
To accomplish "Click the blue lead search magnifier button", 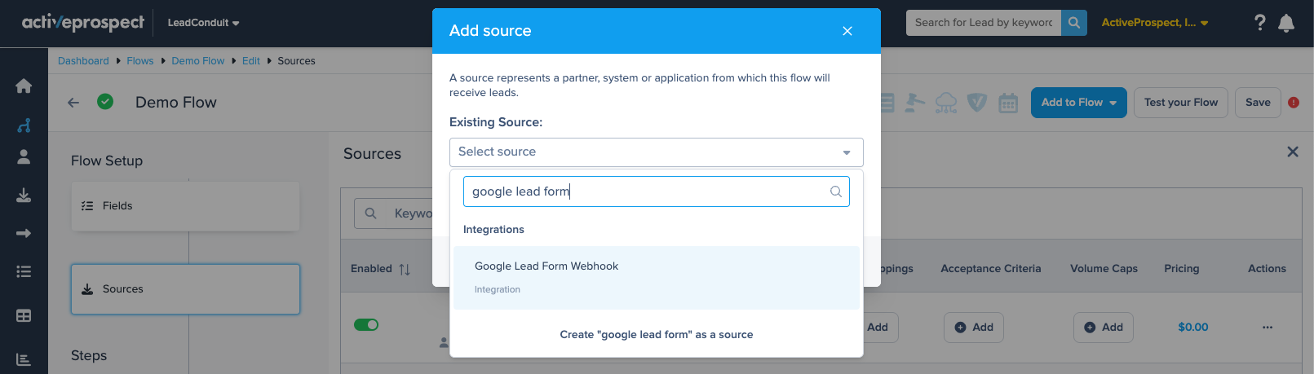I will pos(1074,23).
